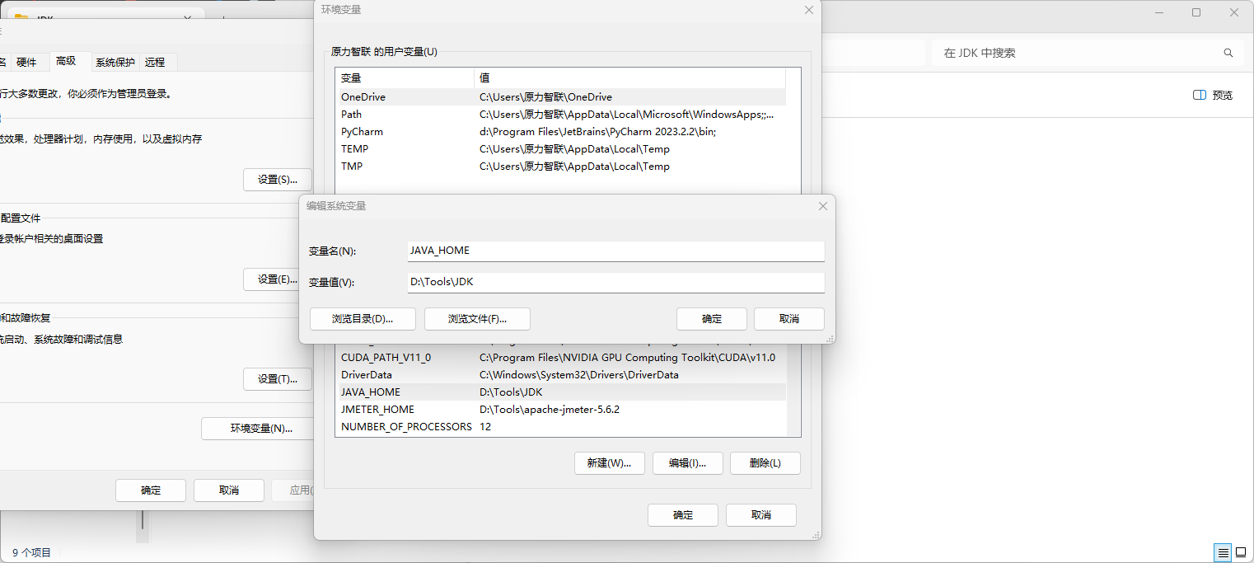
Task: Select the Path user variable row
Action: click(561, 115)
